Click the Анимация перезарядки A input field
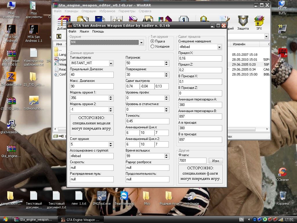Viewport: 297px width, 223px height. pyautogui.click(x=200, y=105)
